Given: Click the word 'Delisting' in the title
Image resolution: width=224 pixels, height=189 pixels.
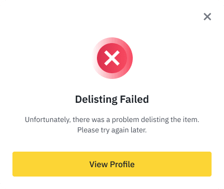Looking at the screenshot, I should 96,100.
